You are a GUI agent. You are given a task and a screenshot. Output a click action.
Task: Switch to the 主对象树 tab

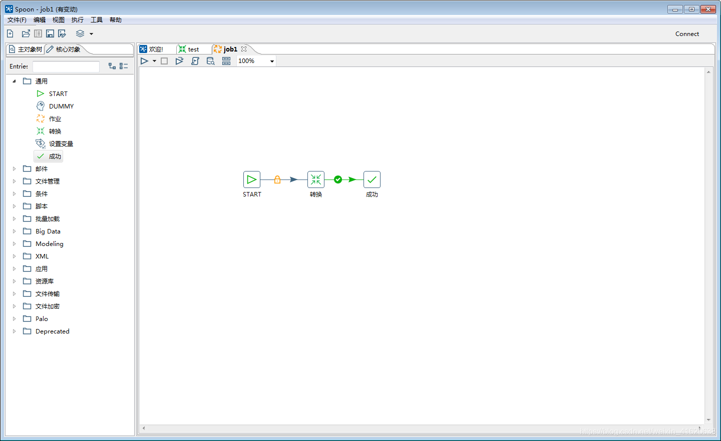[x=26, y=49]
